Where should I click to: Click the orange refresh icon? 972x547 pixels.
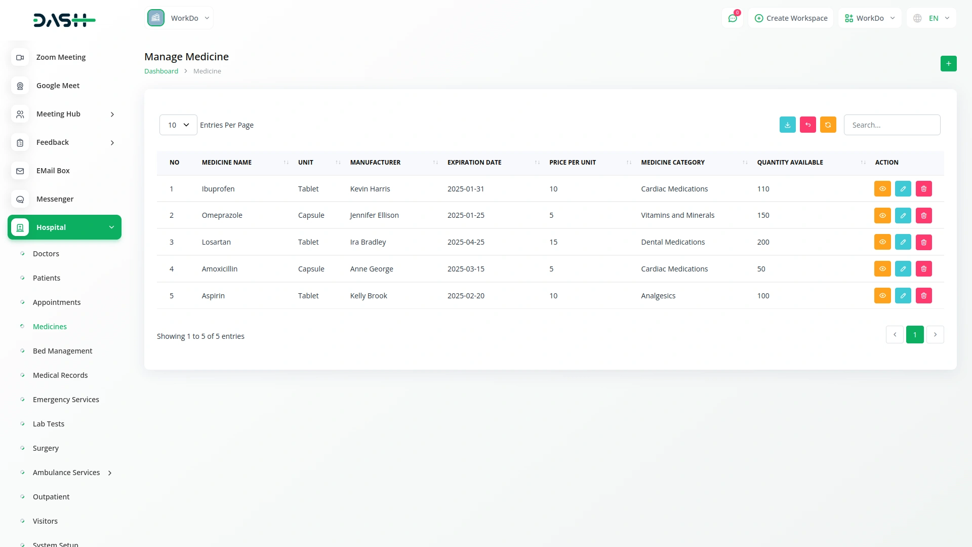828,125
